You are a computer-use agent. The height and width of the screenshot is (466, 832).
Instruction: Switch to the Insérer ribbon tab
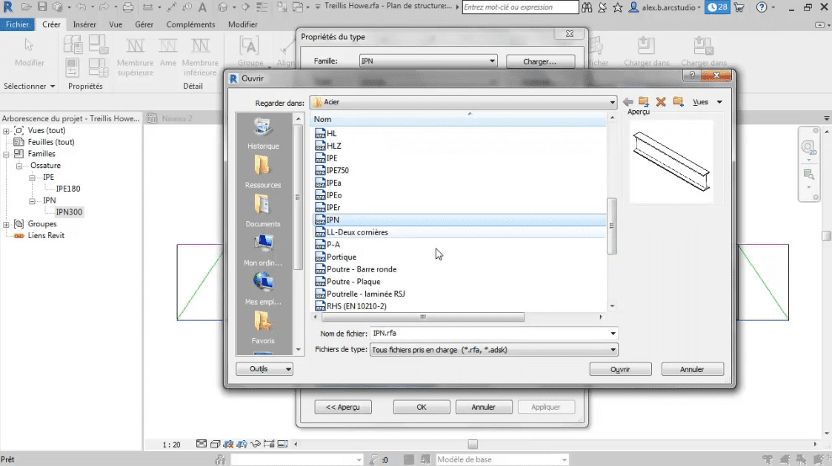click(x=84, y=24)
